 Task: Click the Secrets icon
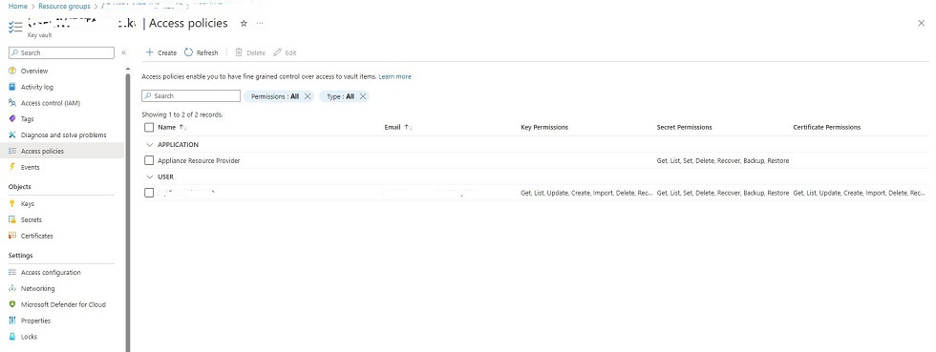click(11, 220)
